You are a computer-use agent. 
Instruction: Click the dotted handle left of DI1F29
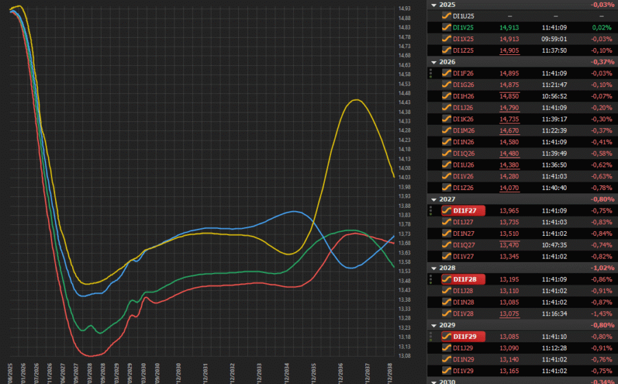click(431, 337)
